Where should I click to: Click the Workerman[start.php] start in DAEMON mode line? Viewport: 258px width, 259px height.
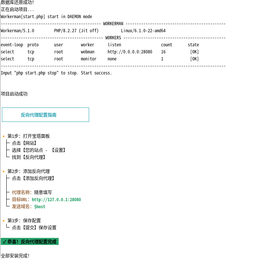tap(46, 17)
